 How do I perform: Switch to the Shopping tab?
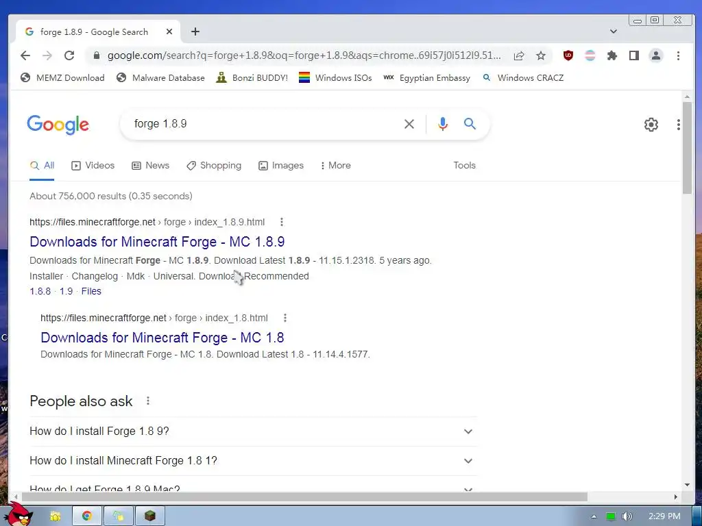[x=214, y=166]
